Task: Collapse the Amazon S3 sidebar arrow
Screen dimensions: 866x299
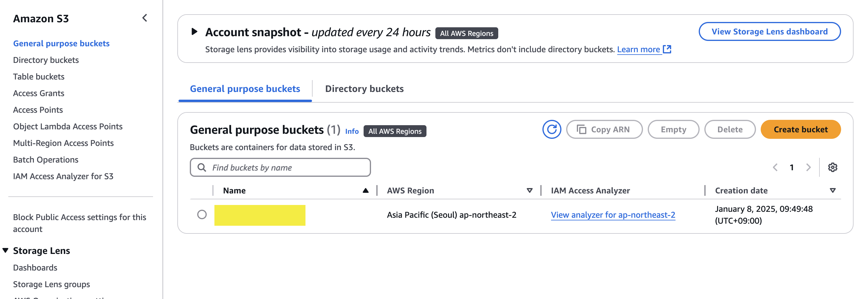Action: pos(145,18)
